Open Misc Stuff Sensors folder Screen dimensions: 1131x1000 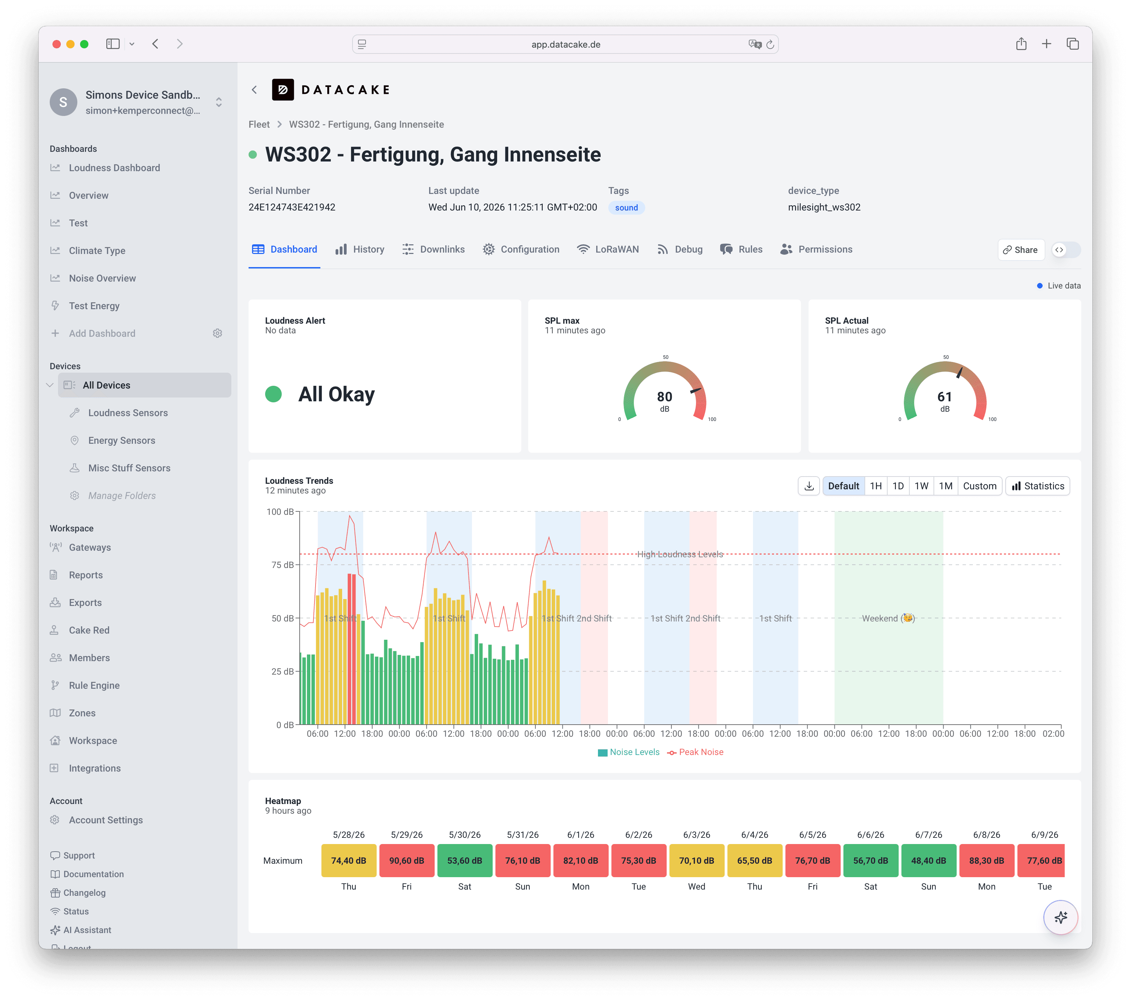click(129, 469)
